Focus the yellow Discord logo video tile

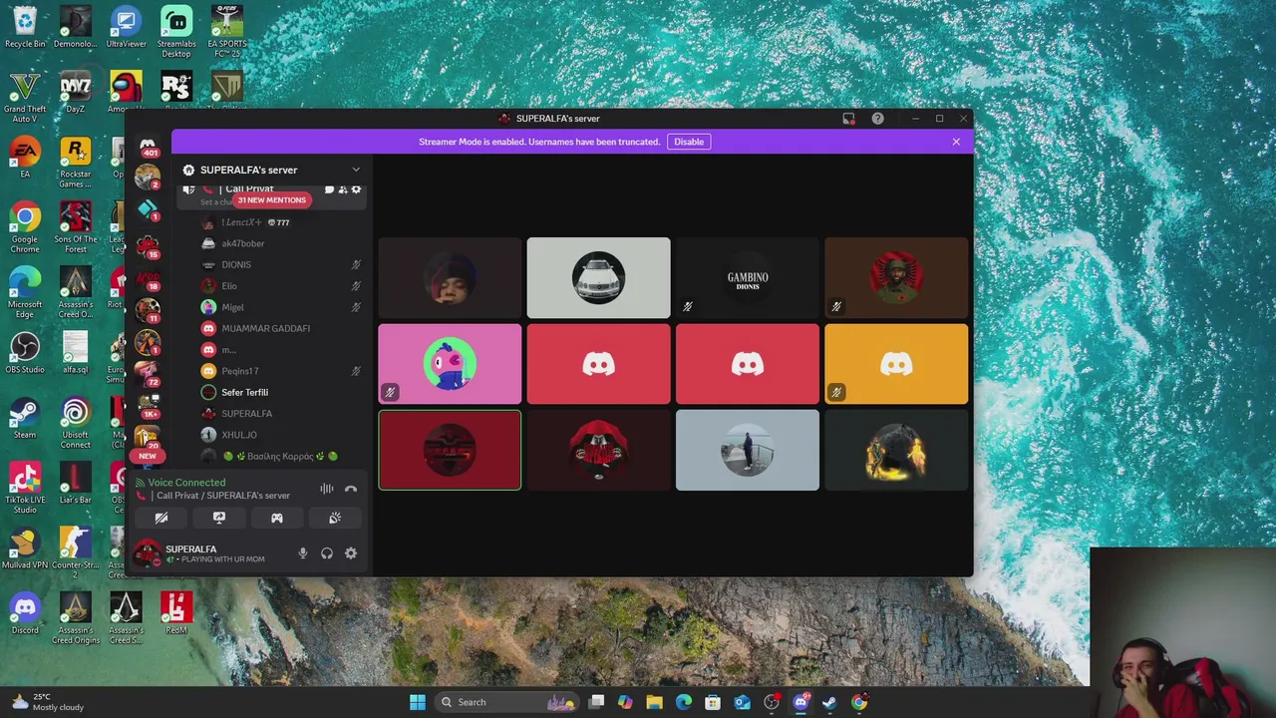[896, 364]
